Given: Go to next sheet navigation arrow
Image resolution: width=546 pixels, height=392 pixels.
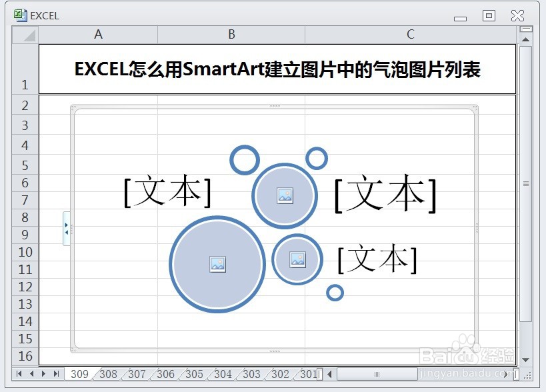Looking at the screenshot, I should 43,374.
